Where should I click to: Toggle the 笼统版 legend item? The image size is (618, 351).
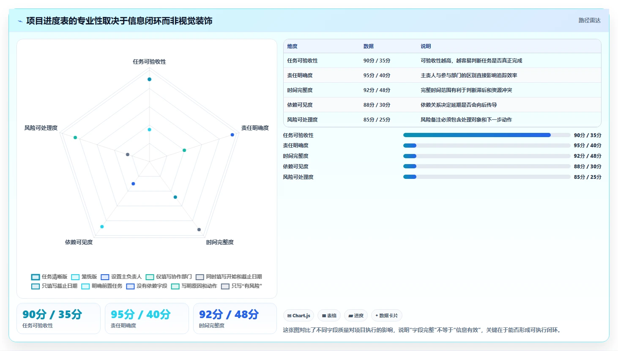(84, 277)
